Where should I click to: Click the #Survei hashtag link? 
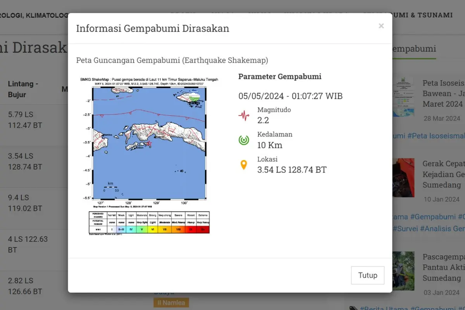click(405, 229)
